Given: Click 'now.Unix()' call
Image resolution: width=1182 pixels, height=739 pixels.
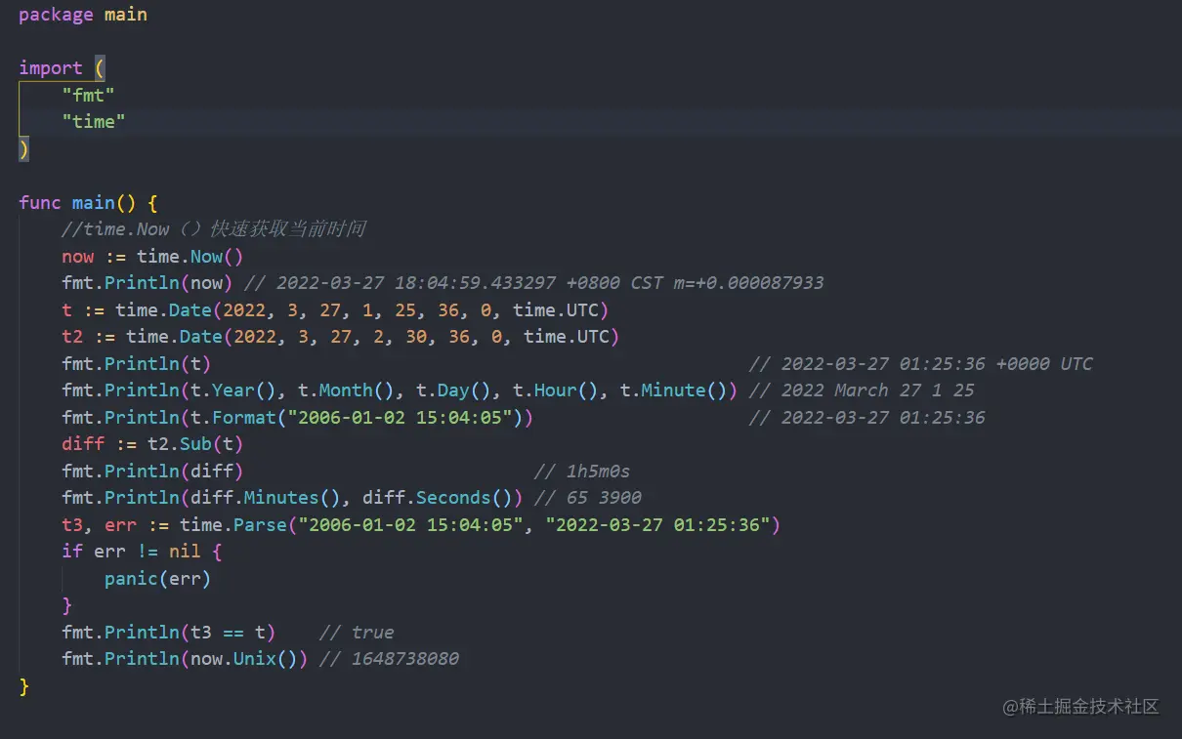Looking at the screenshot, I should (x=244, y=658).
